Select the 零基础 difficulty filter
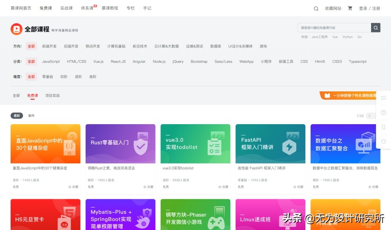This screenshot has width=391, height=230. point(47,77)
